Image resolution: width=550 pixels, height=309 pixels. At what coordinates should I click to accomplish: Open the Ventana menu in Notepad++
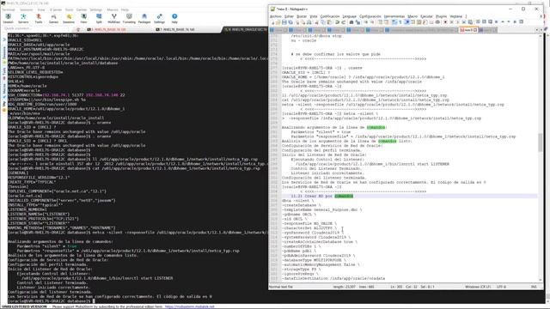(456, 16)
